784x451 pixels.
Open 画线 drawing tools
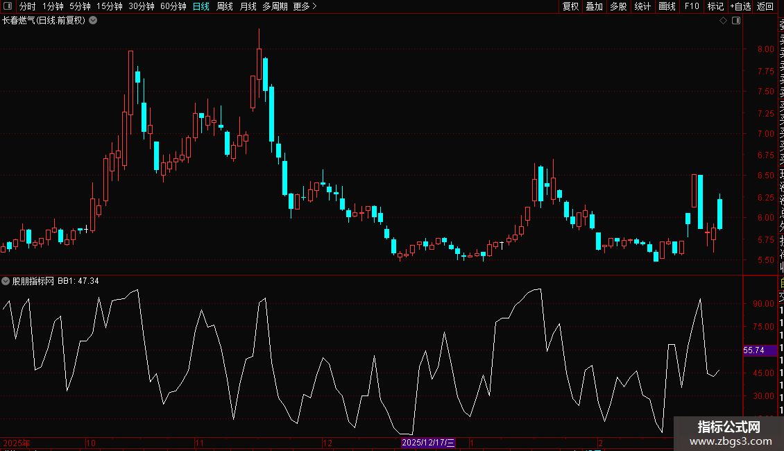667,6
